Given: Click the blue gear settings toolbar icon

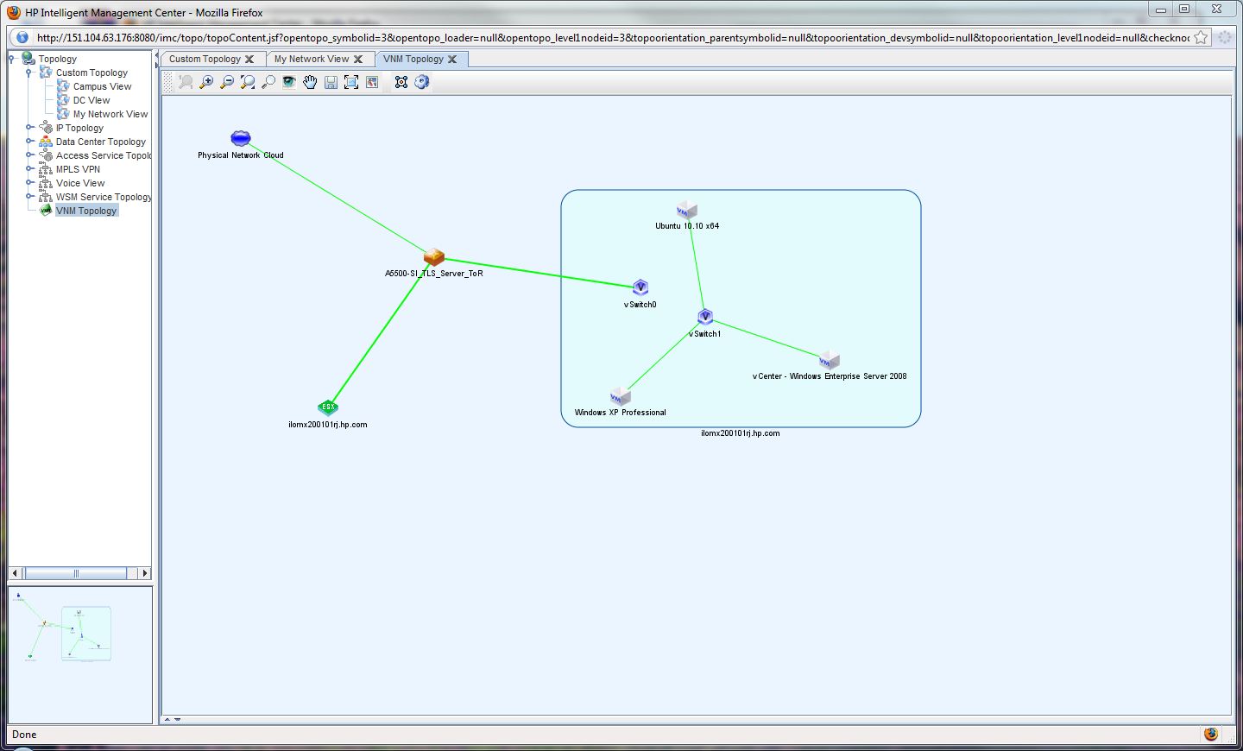Looking at the screenshot, I should click(x=422, y=82).
